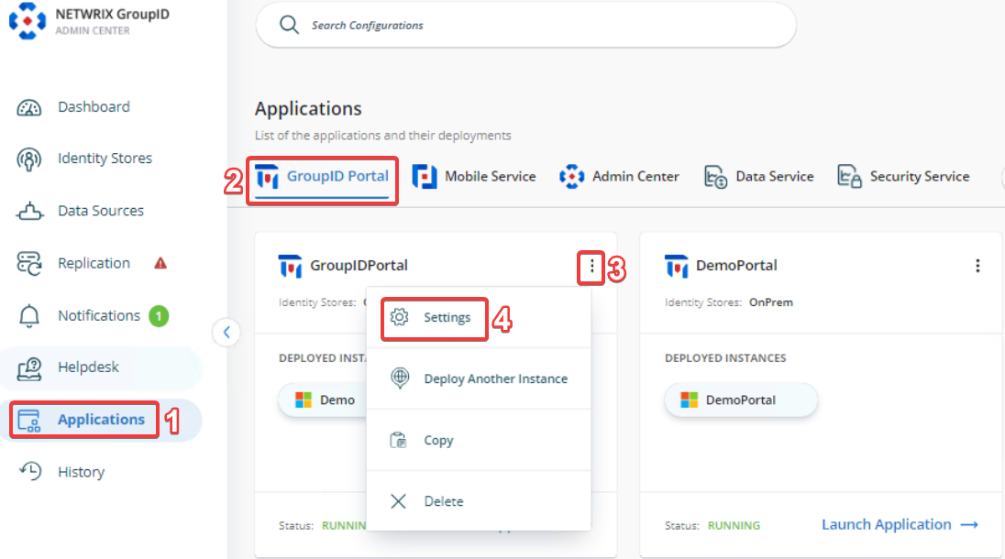Click the Data Sources sidebar icon
Screen dimensions: 1005x559
pos(30,212)
